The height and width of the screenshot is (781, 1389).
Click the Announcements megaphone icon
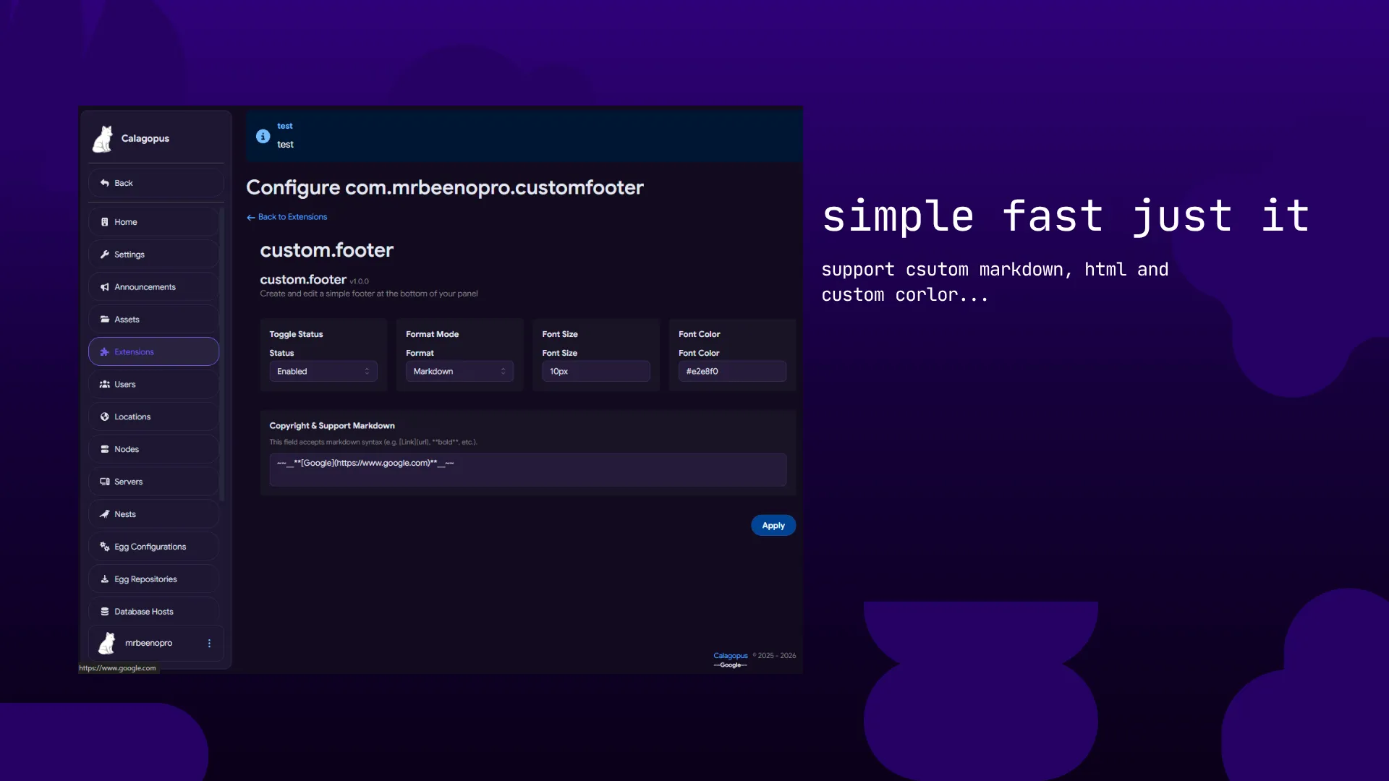click(x=105, y=287)
